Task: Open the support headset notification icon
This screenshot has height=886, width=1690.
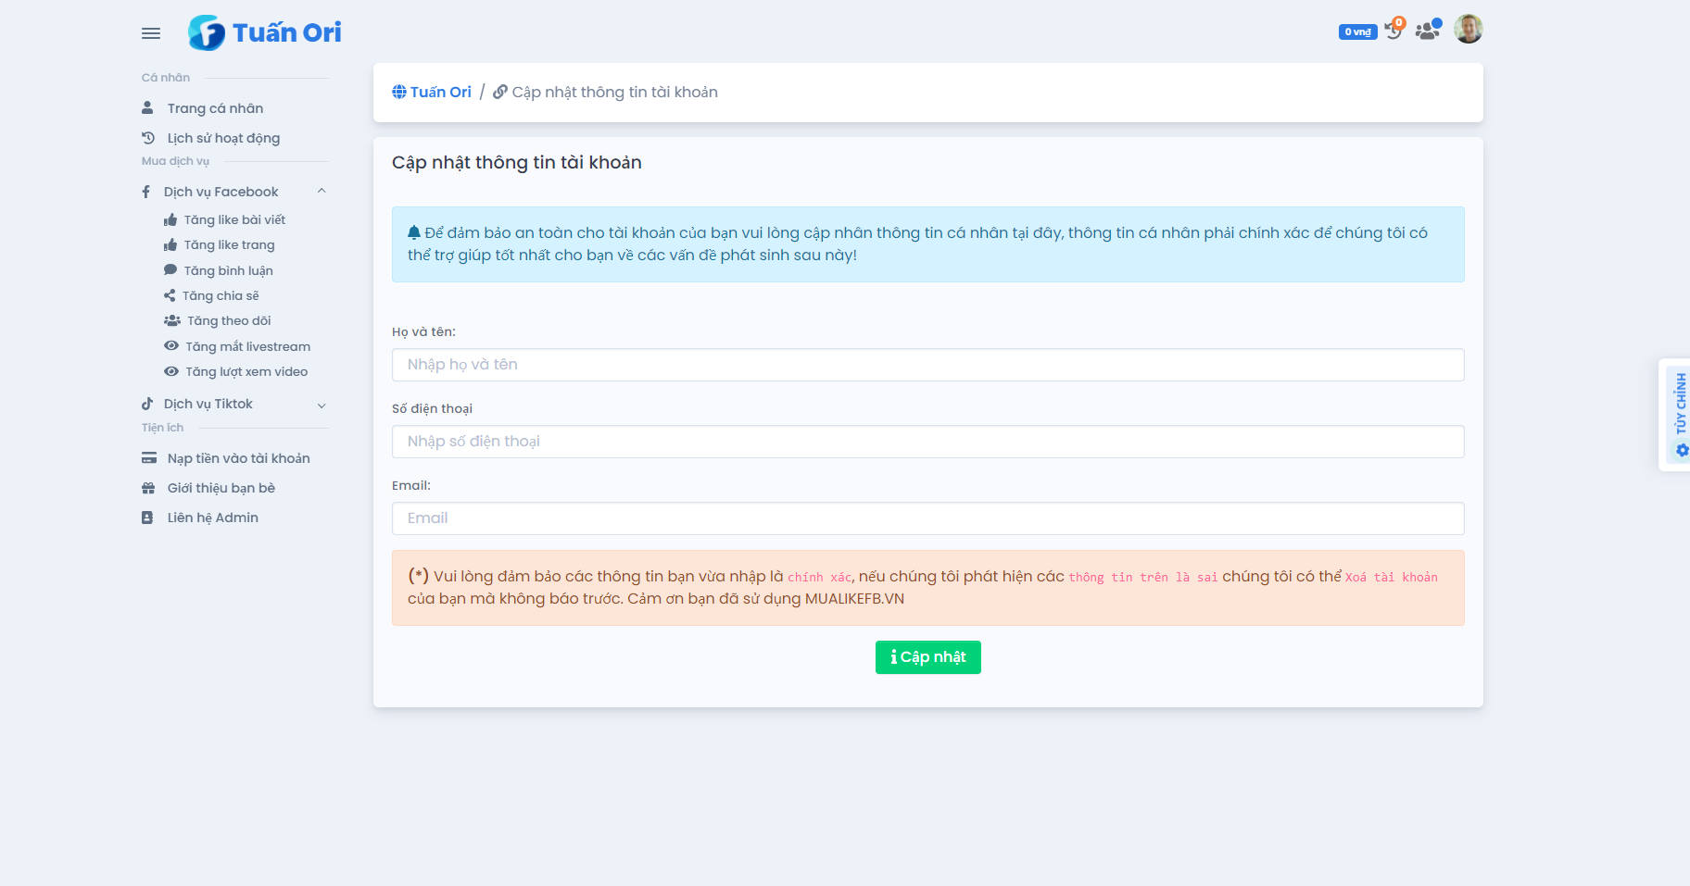Action: (x=1394, y=30)
